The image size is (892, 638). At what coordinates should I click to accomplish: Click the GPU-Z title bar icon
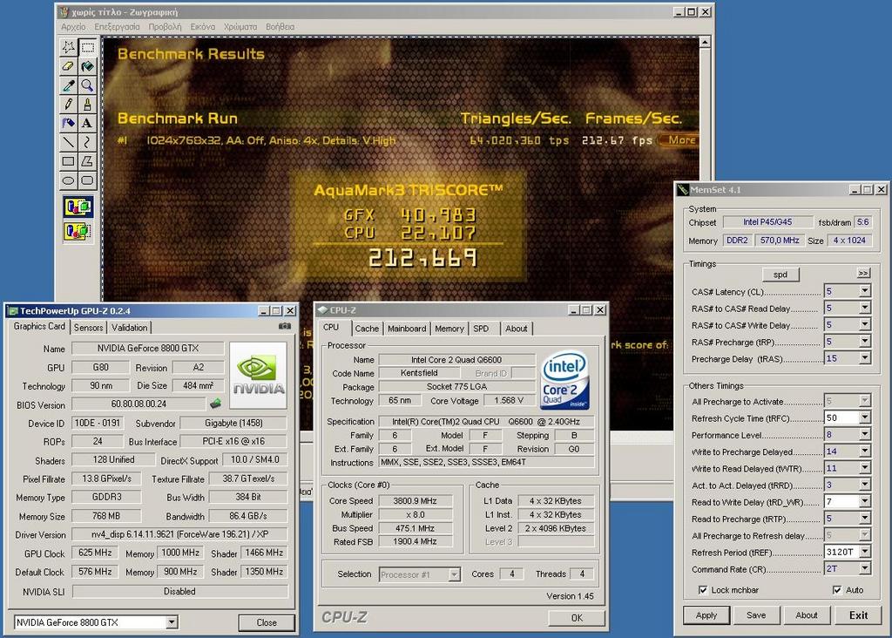(x=13, y=311)
